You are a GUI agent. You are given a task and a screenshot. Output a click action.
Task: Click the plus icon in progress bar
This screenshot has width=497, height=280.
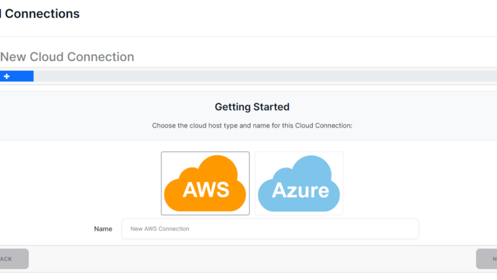pos(7,77)
